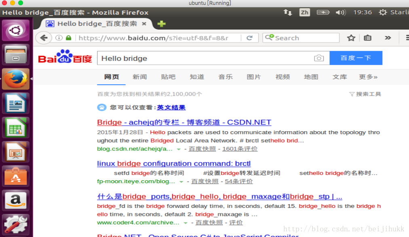
Task: Click the green padlock security icon
Action: coord(69,38)
